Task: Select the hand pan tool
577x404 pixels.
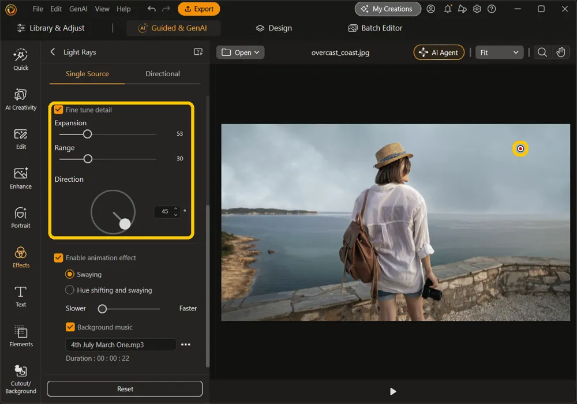Action: (560, 53)
